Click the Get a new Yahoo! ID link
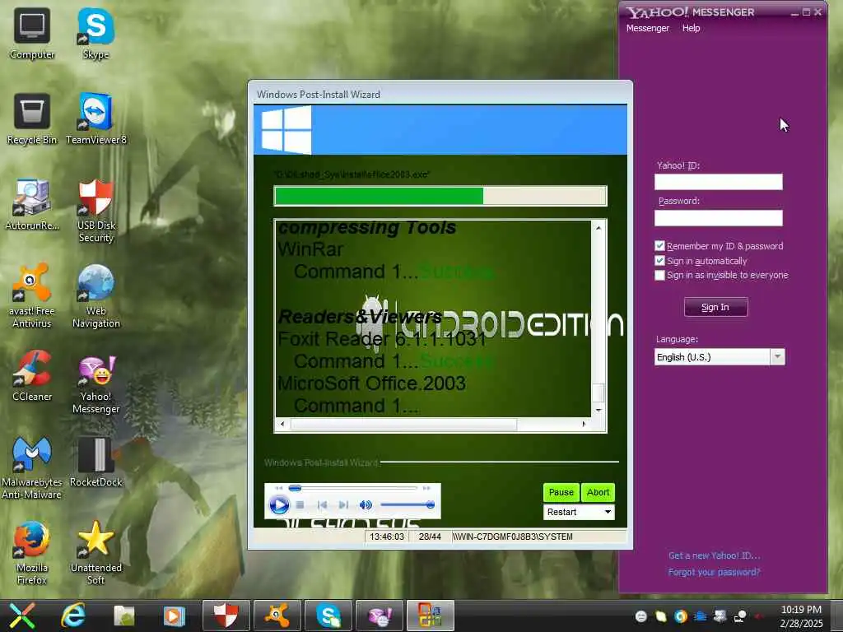843x632 pixels. 714,555
